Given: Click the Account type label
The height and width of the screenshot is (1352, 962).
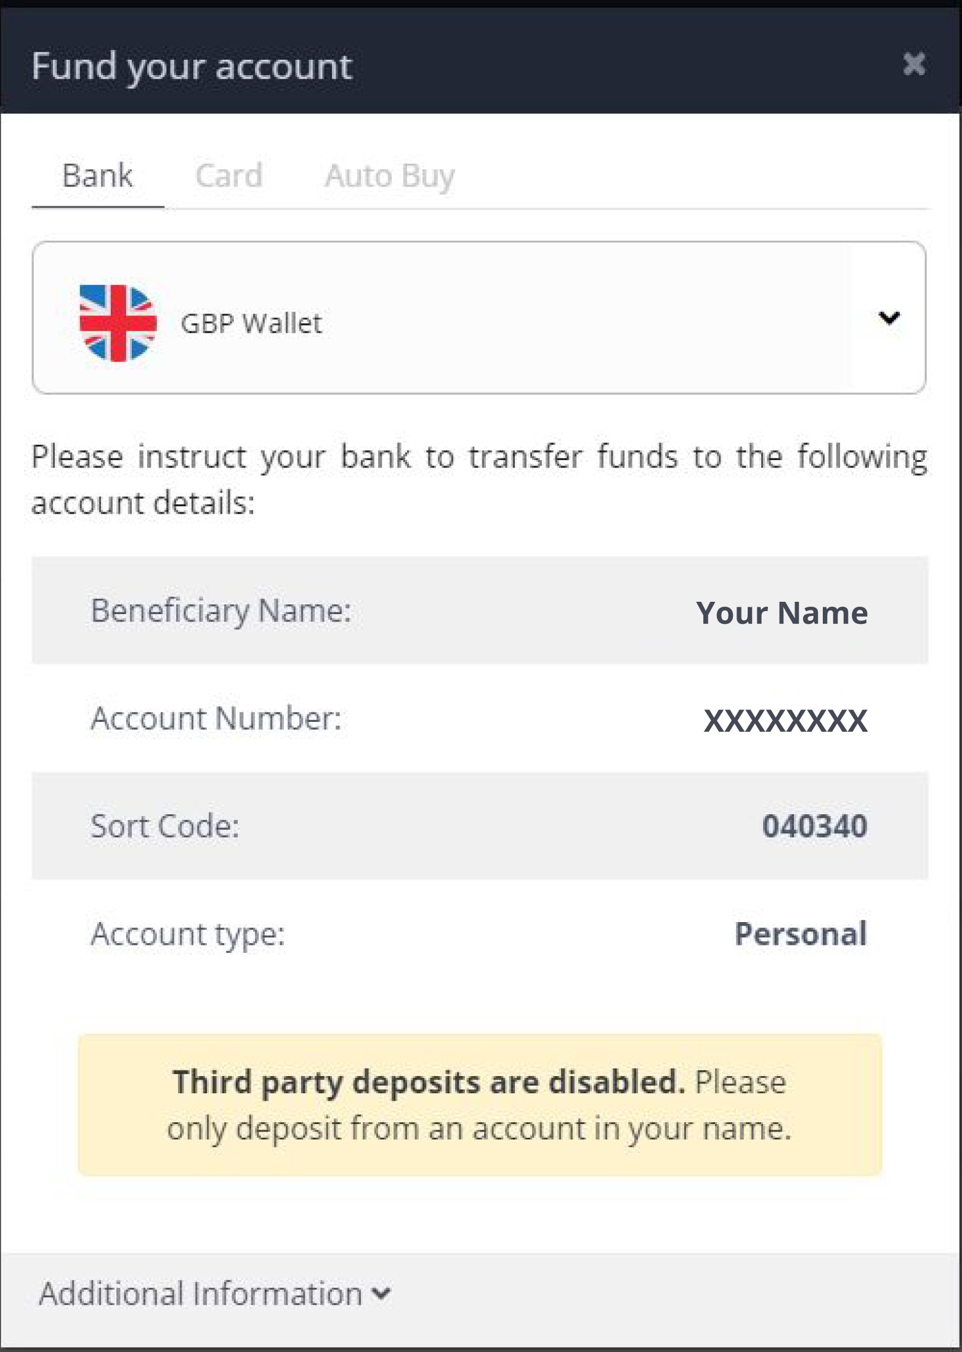Looking at the screenshot, I should coord(188,935).
